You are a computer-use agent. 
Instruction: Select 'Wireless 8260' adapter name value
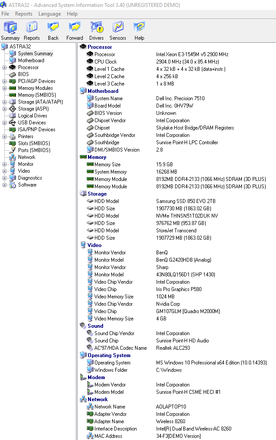[171, 421]
